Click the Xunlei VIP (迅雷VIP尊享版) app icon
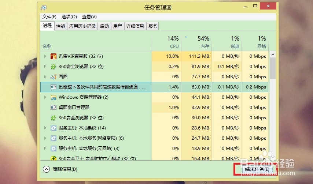The height and width of the screenshot is (184, 313). pyautogui.click(x=53, y=56)
